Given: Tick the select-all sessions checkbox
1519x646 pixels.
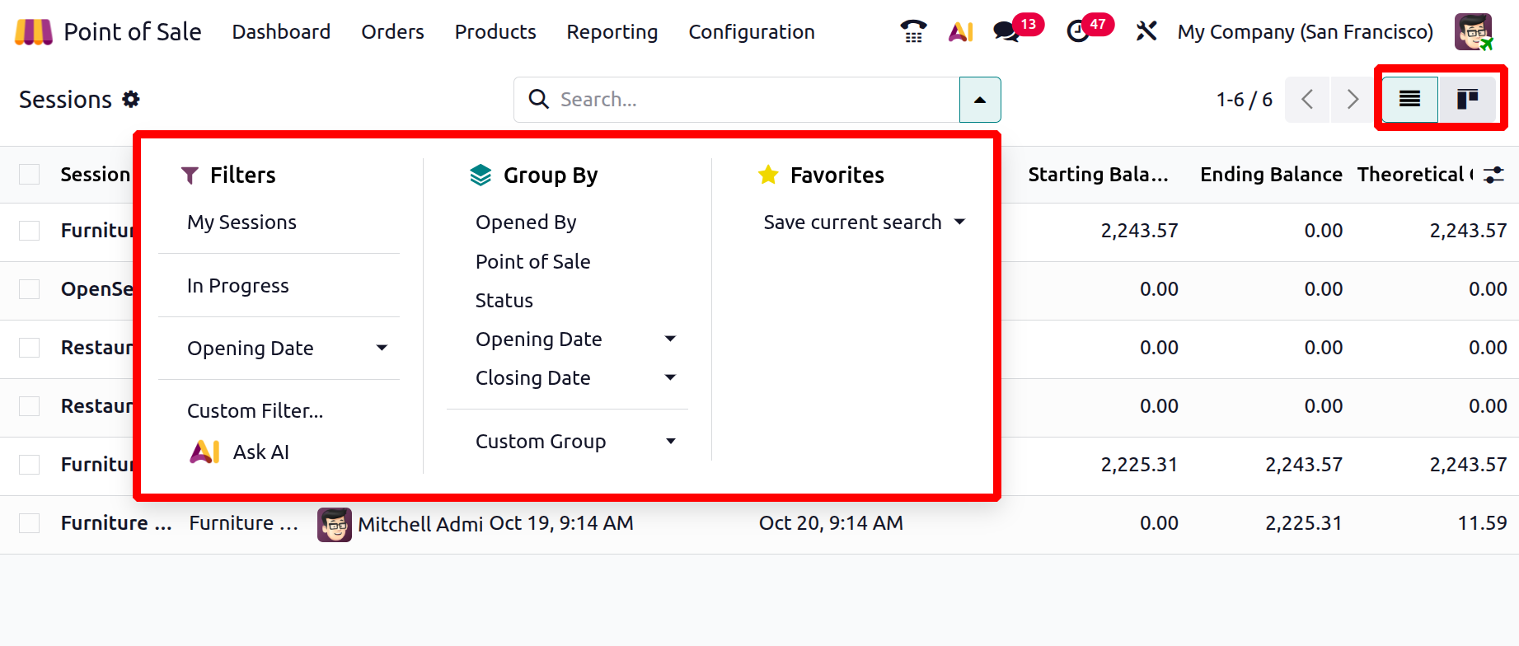Looking at the screenshot, I should pos(30,175).
